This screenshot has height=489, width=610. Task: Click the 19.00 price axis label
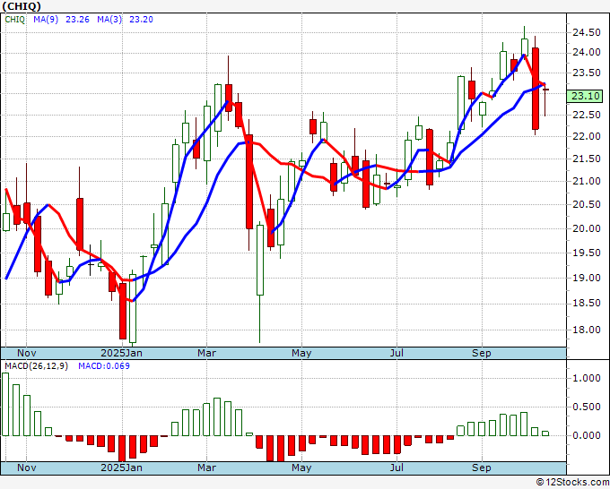(x=587, y=279)
